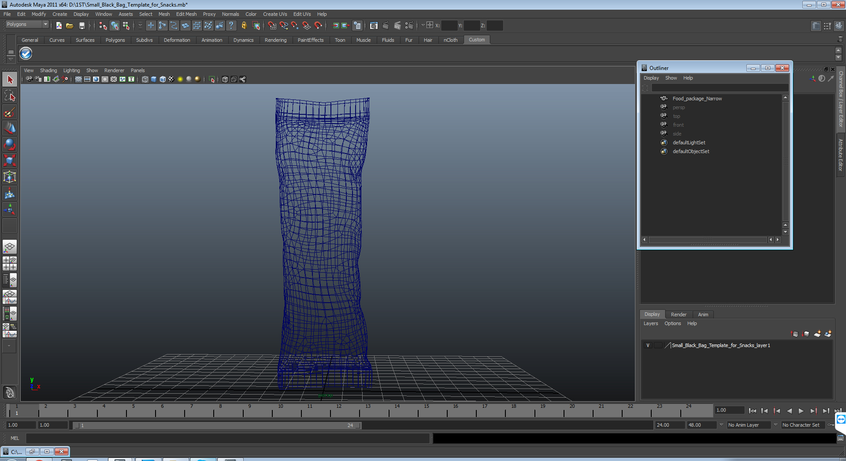Screen dimensions: 846x461
Task: Click the help question mark selection mask
Action: [231, 26]
